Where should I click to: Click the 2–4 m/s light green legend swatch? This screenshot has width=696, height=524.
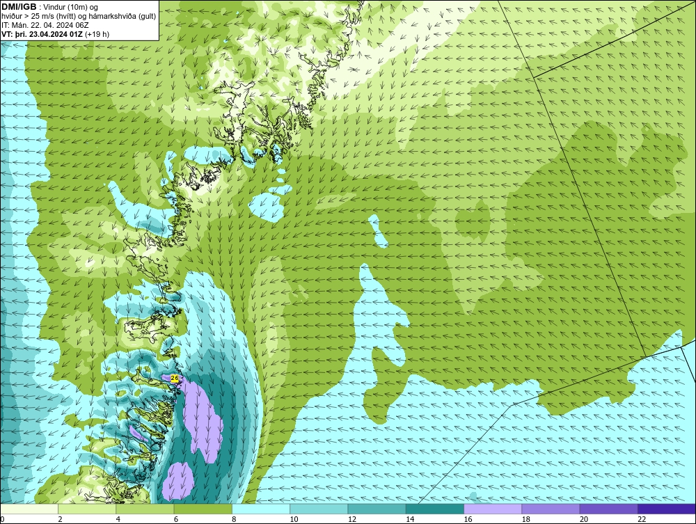87,509
